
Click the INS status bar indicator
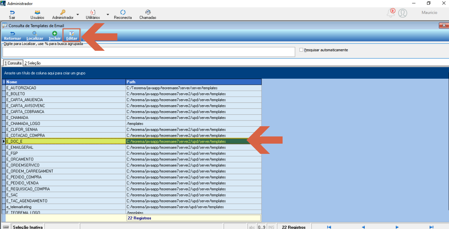[x=271, y=227]
